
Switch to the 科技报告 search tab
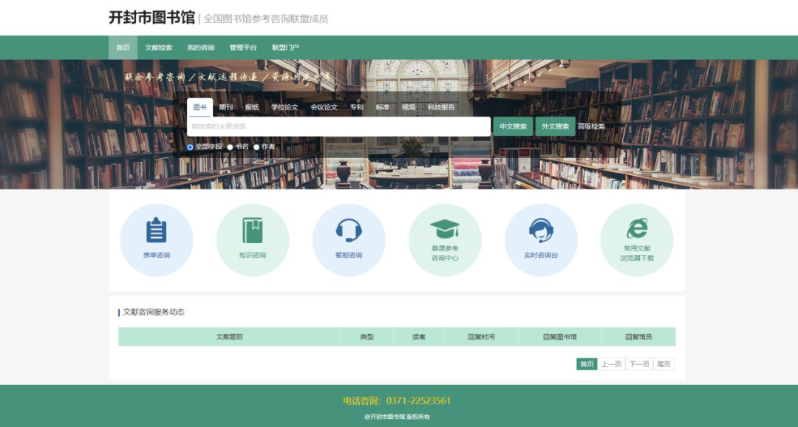pos(441,107)
